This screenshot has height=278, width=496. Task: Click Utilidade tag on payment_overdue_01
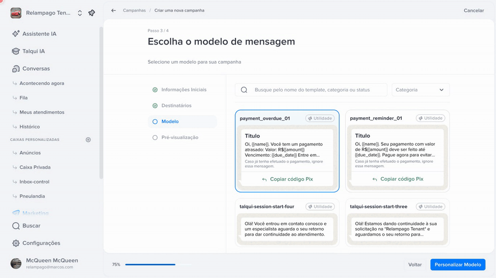click(320, 118)
